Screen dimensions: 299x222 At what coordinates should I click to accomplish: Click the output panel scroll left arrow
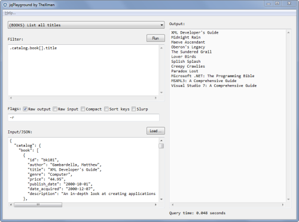tap(173, 205)
